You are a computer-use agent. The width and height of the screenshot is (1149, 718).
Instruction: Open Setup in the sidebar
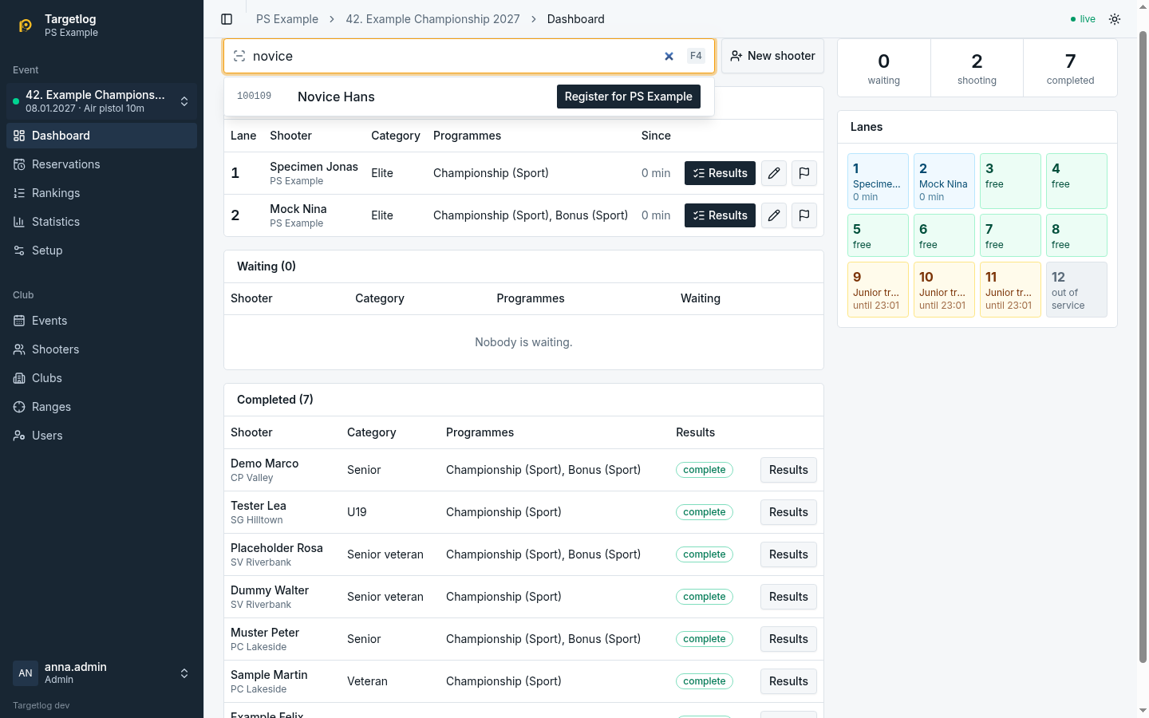coord(102,251)
